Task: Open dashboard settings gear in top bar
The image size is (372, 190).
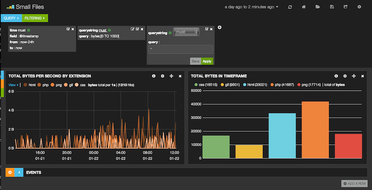Action: 359,7
